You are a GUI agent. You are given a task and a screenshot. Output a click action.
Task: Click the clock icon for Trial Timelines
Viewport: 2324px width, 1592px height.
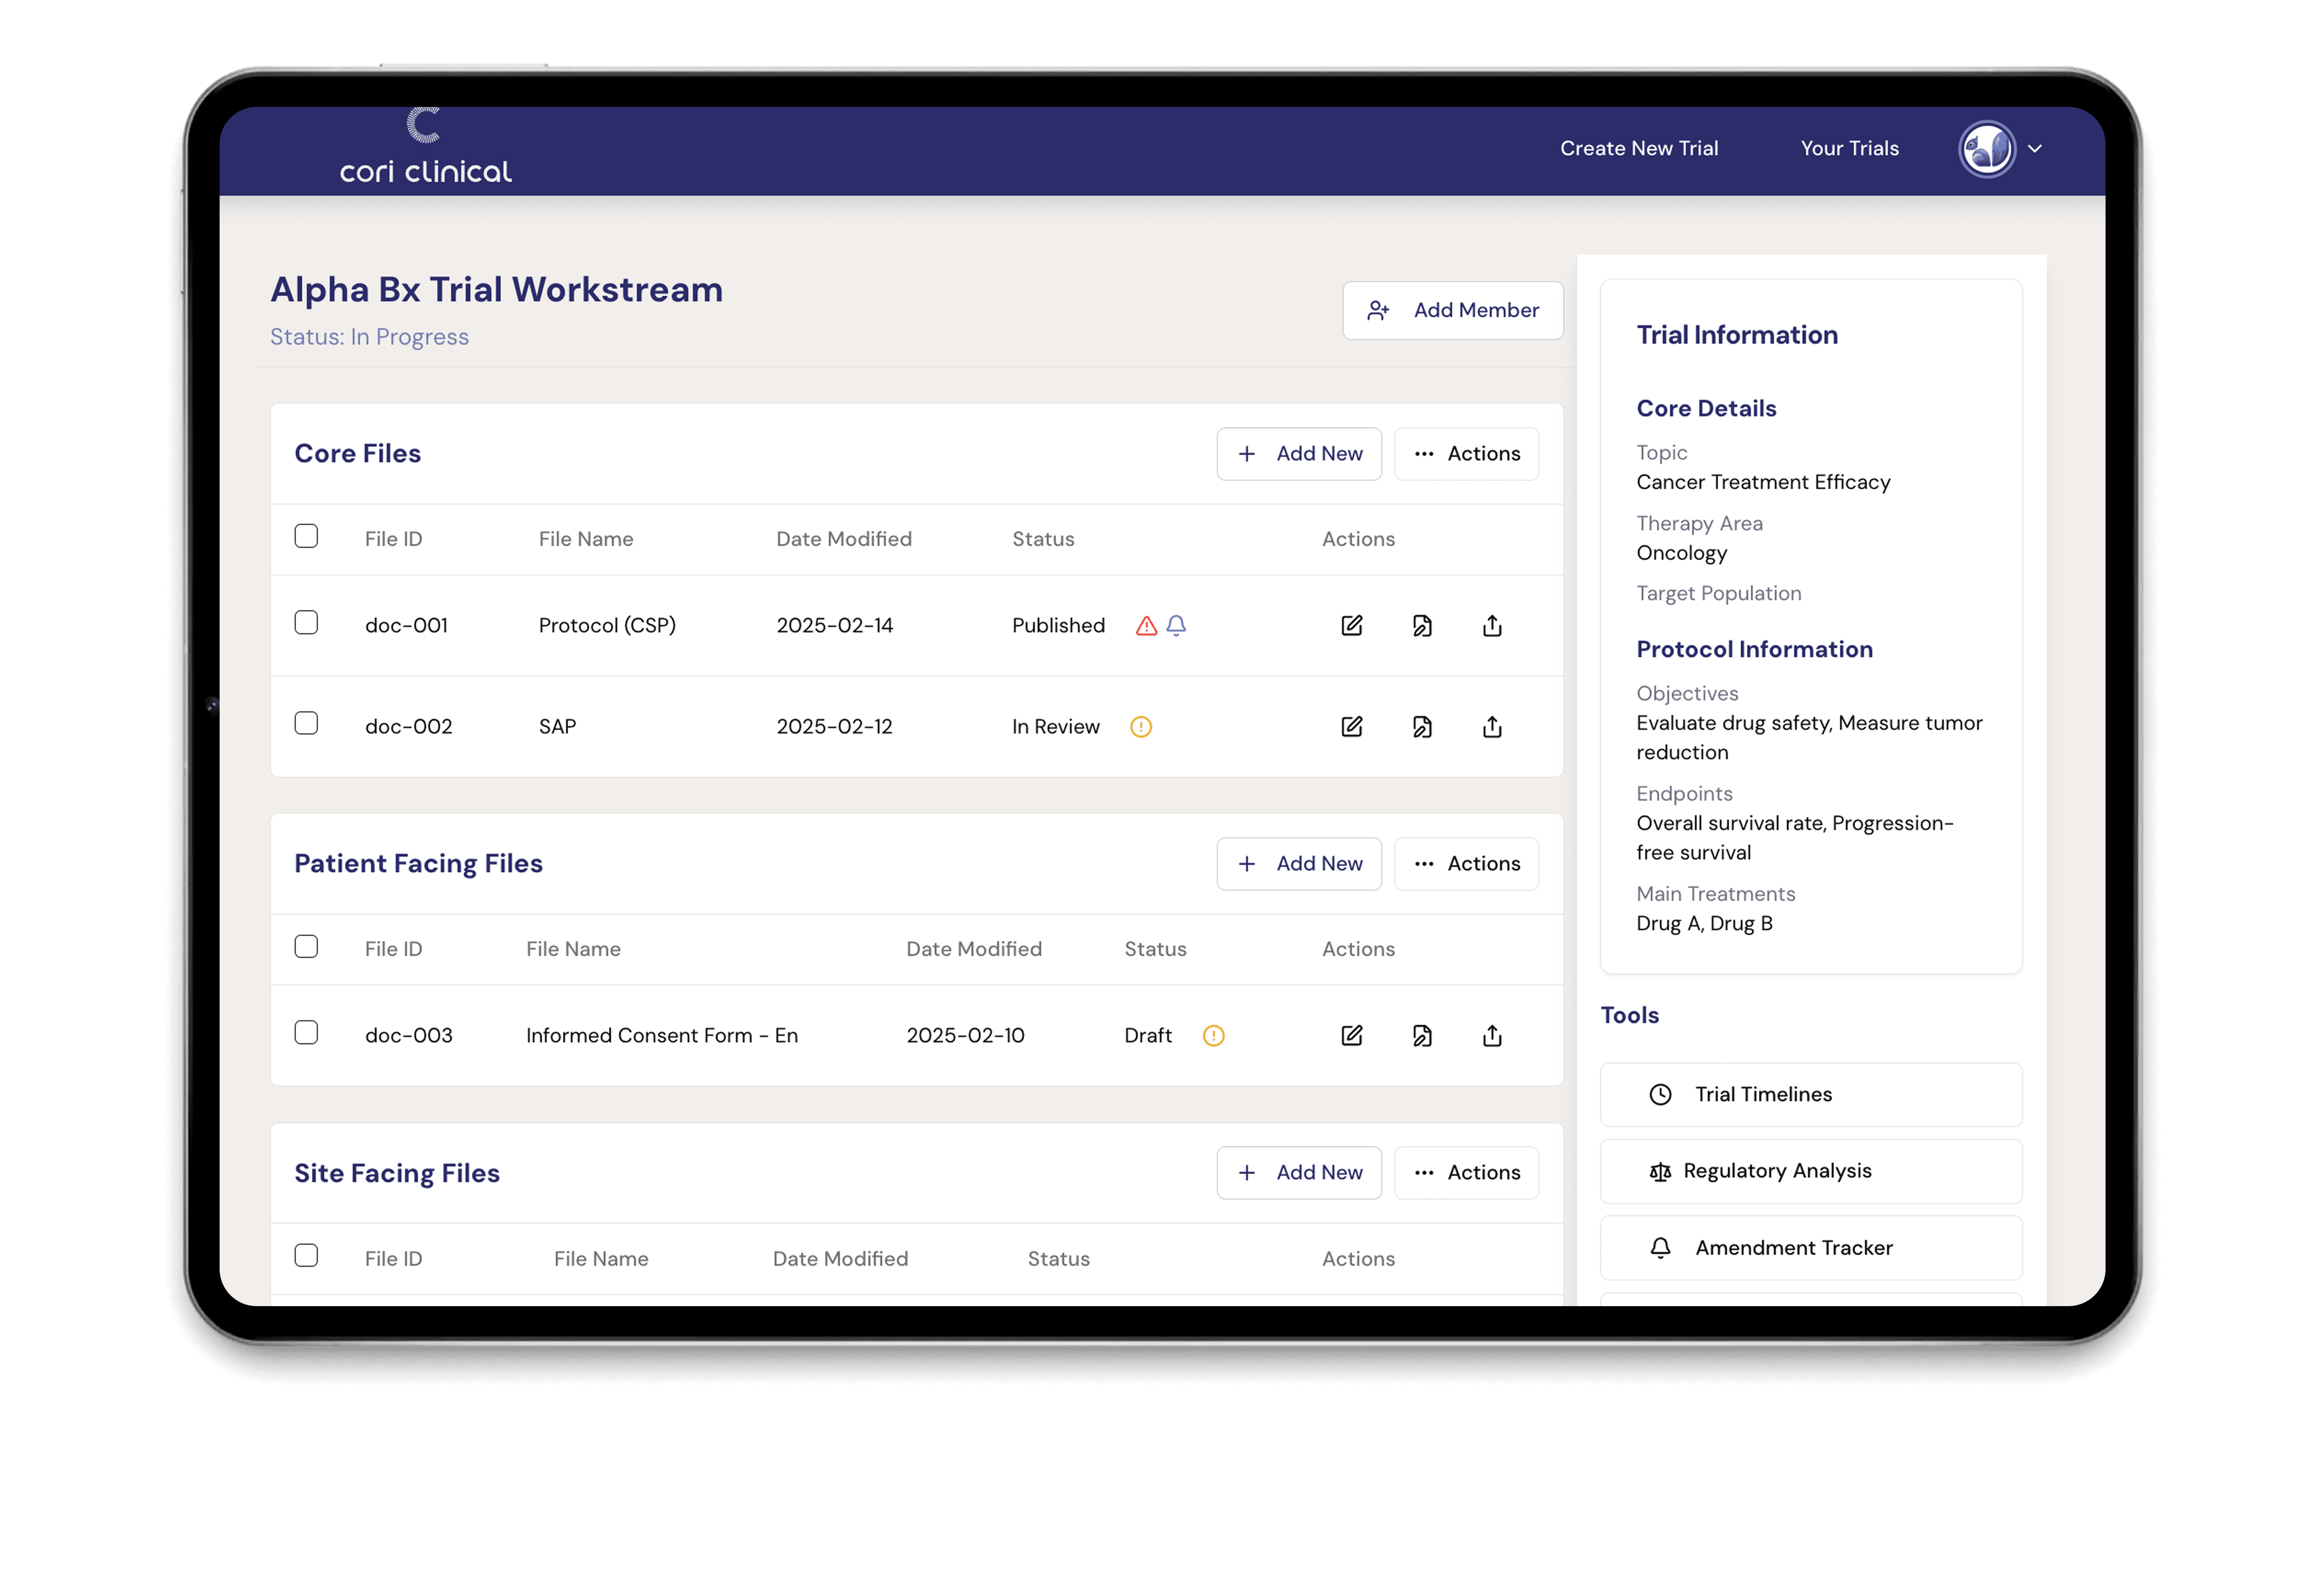pyautogui.click(x=1660, y=1095)
